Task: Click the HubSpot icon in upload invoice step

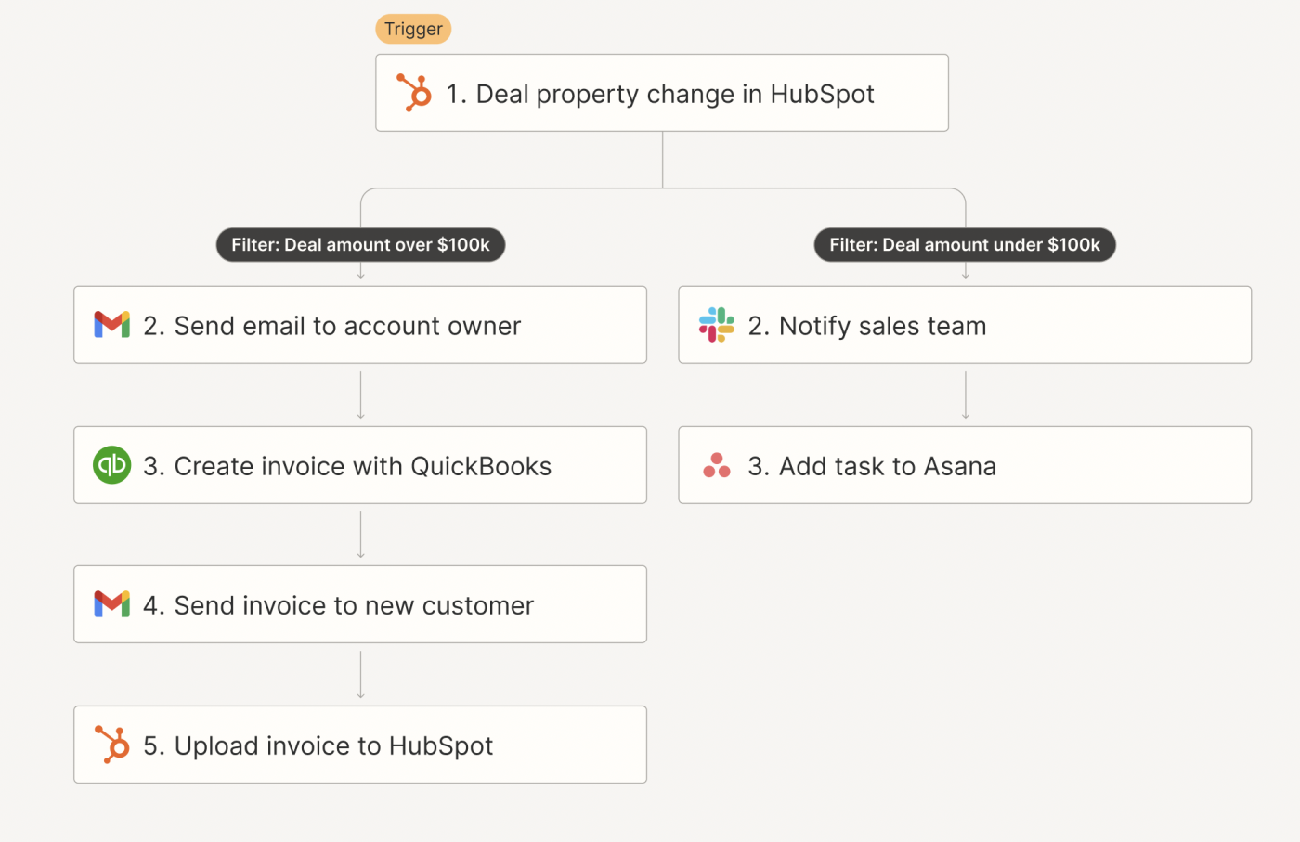Action: [111, 745]
